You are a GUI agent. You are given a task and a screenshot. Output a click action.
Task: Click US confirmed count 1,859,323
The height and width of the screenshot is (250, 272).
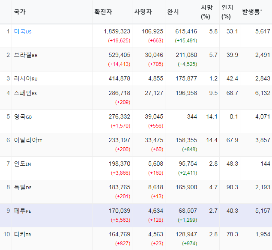[x=117, y=32]
